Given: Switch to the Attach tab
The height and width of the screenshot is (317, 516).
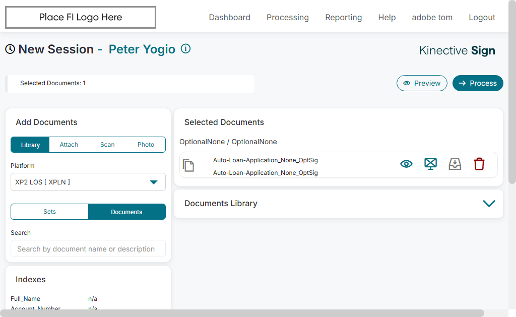Looking at the screenshot, I should click(69, 145).
